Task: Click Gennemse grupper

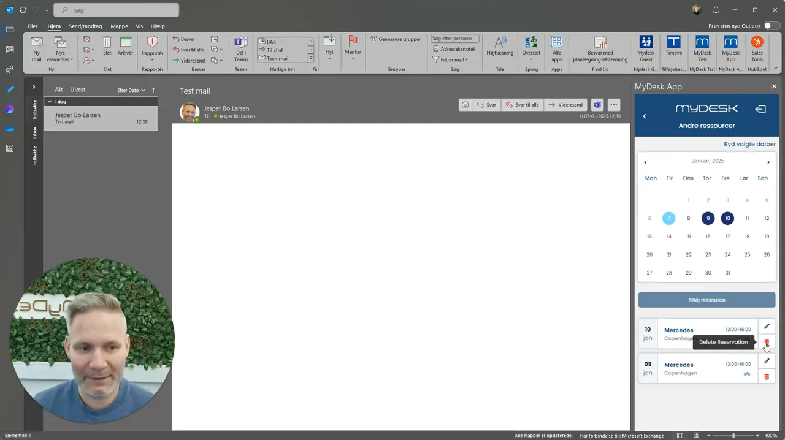Action: pos(396,39)
